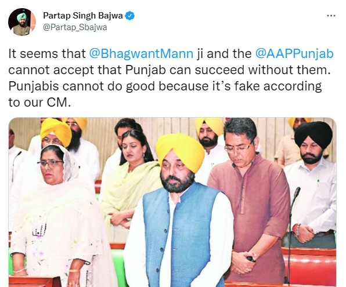Follow the @AAPPunjab mention link
346x287 pixels.
pyautogui.click(x=294, y=53)
